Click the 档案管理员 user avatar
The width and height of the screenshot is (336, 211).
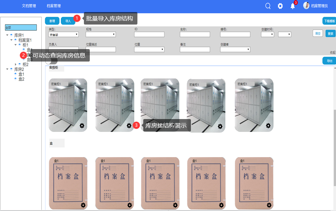tap(306, 5)
